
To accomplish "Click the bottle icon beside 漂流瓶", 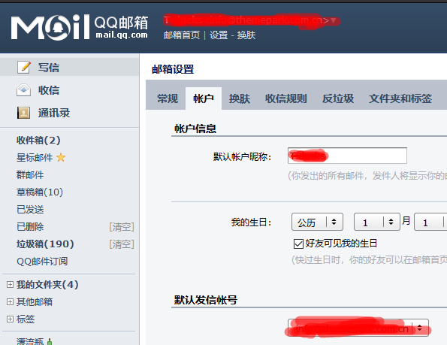I will coord(50,341).
